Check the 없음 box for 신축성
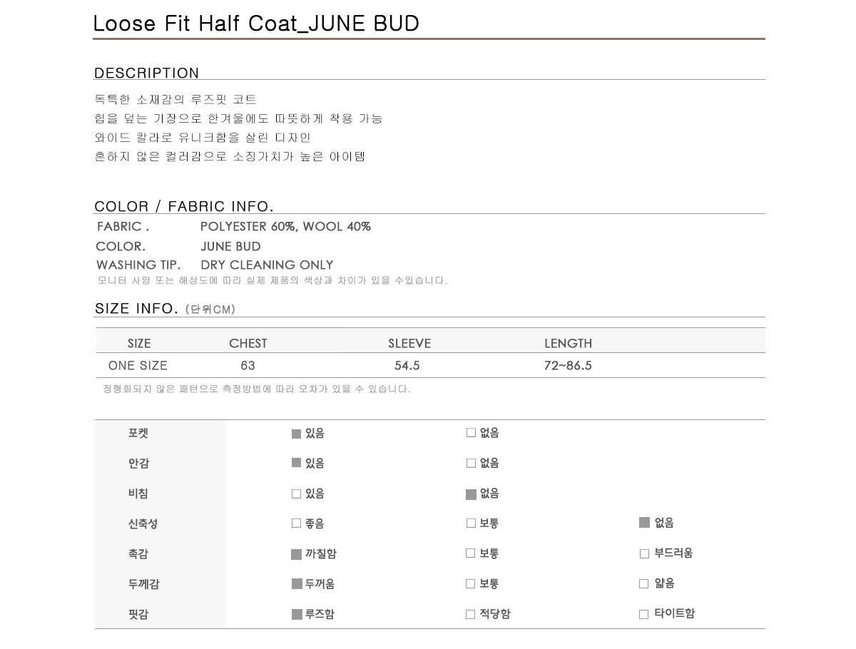Viewport: 856px width, 649px height. point(644,523)
